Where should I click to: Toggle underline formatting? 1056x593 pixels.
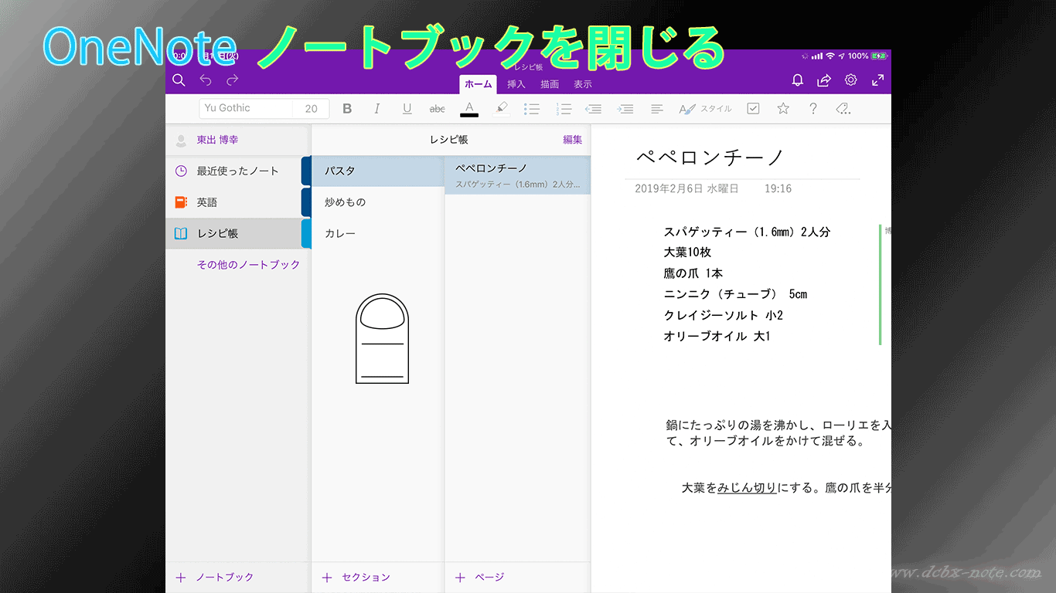[x=407, y=109]
